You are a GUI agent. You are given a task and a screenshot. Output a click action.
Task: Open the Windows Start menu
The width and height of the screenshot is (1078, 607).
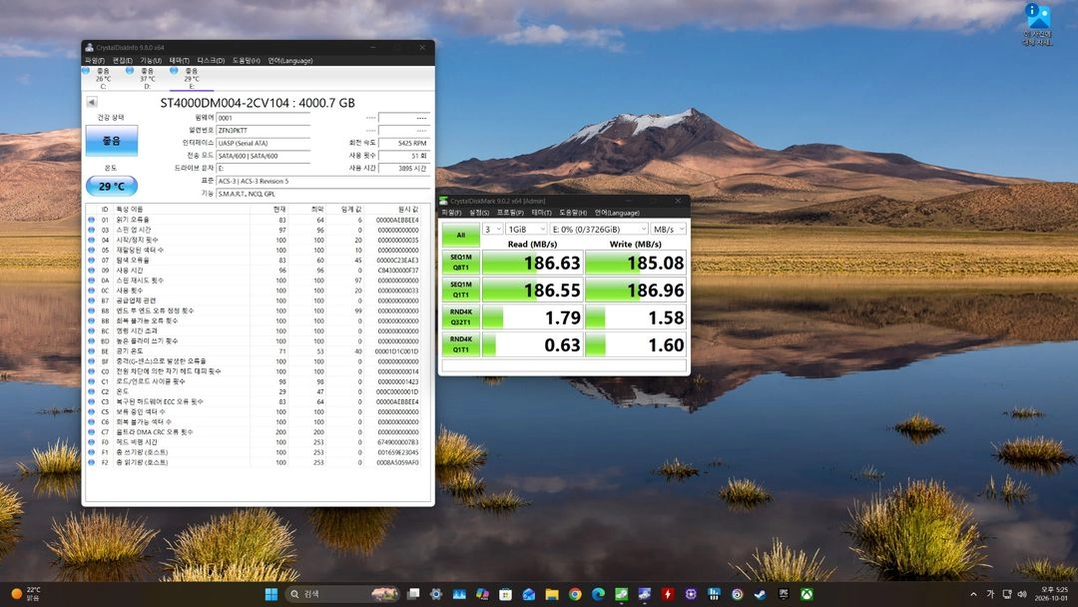pyautogui.click(x=271, y=594)
